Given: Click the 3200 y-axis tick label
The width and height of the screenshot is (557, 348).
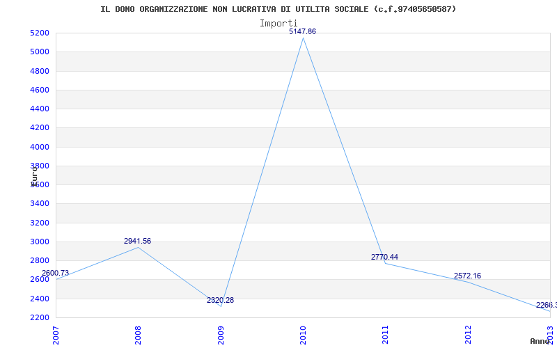Looking at the screenshot, I should (x=38, y=223).
